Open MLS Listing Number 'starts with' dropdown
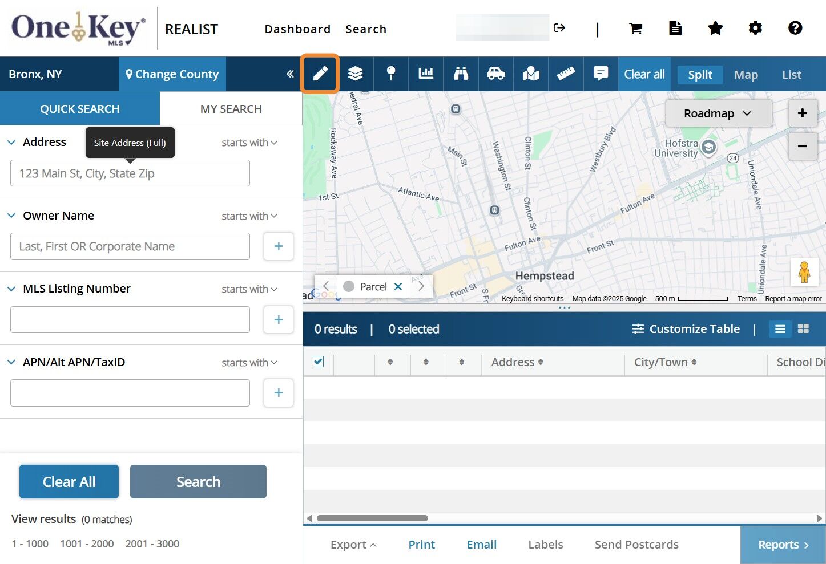The width and height of the screenshot is (826, 564). (249, 289)
